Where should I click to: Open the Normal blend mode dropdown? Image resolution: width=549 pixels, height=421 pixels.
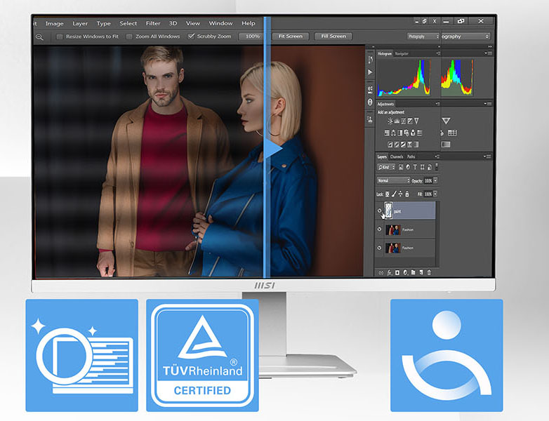coord(393,180)
